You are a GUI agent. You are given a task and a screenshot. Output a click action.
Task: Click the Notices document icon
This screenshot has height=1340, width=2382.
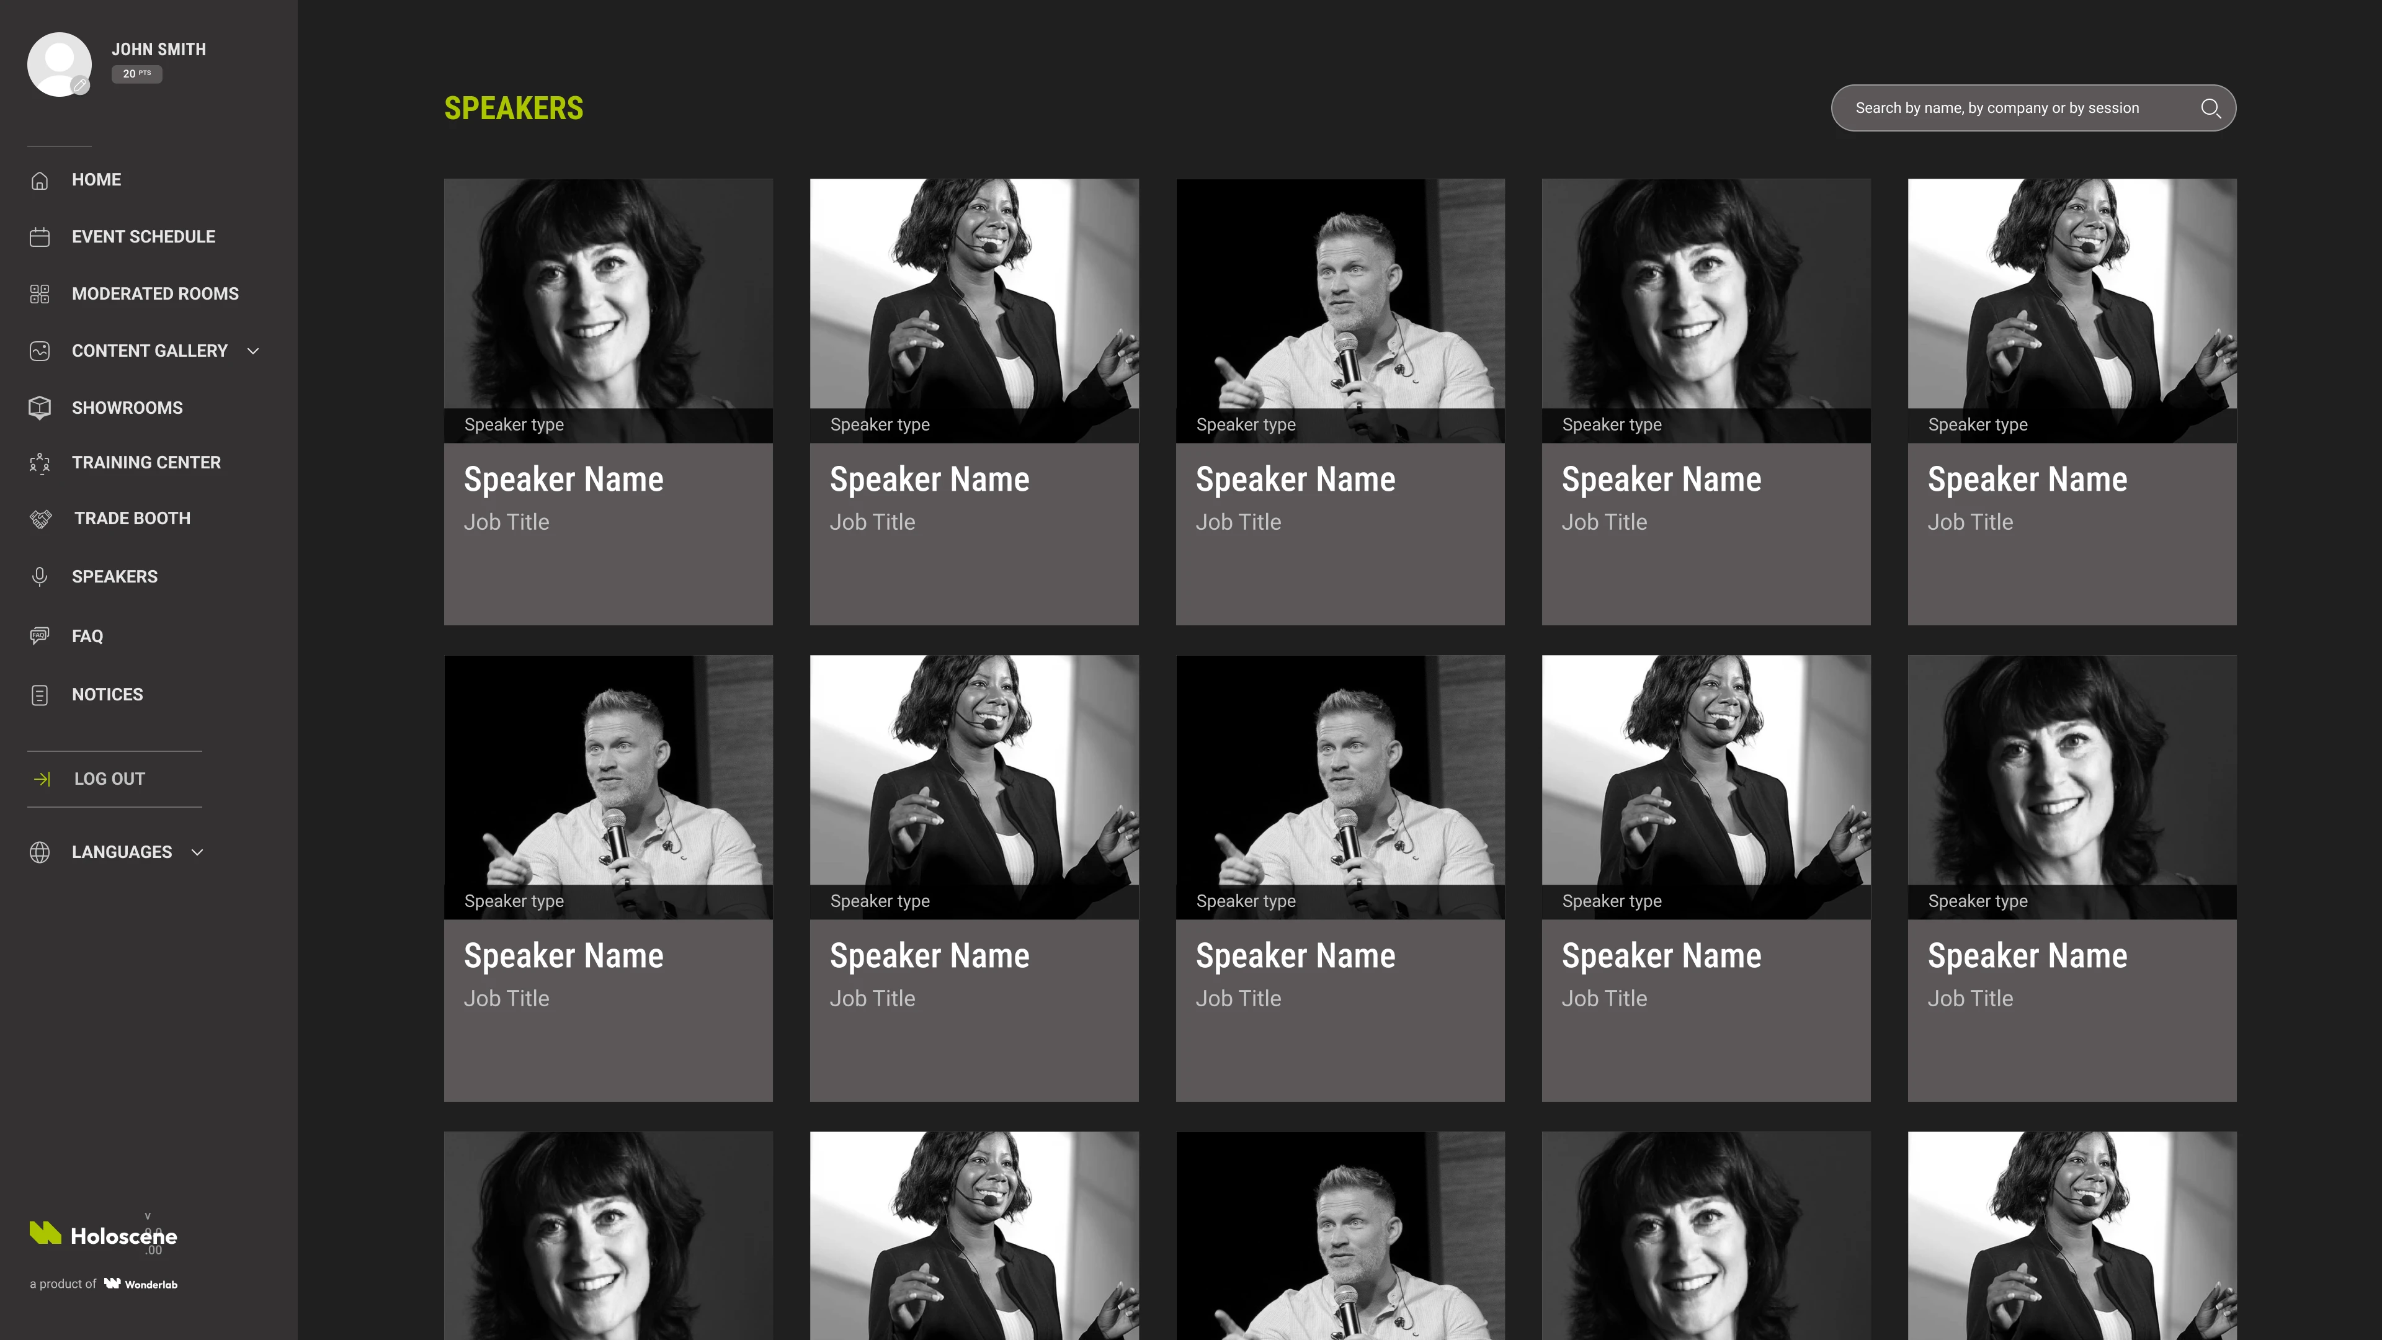pos(40,695)
